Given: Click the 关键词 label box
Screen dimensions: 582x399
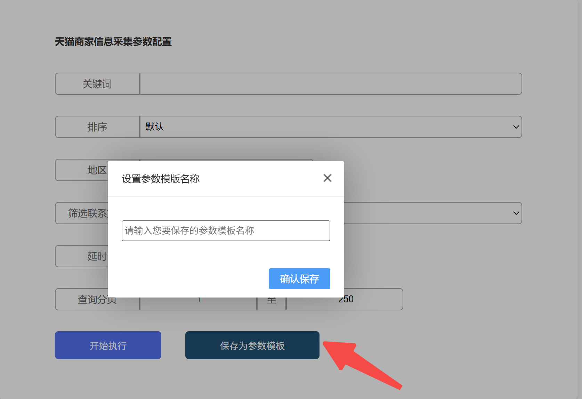Looking at the screenshot, I should pyautogui.click(x=97, y=84).
